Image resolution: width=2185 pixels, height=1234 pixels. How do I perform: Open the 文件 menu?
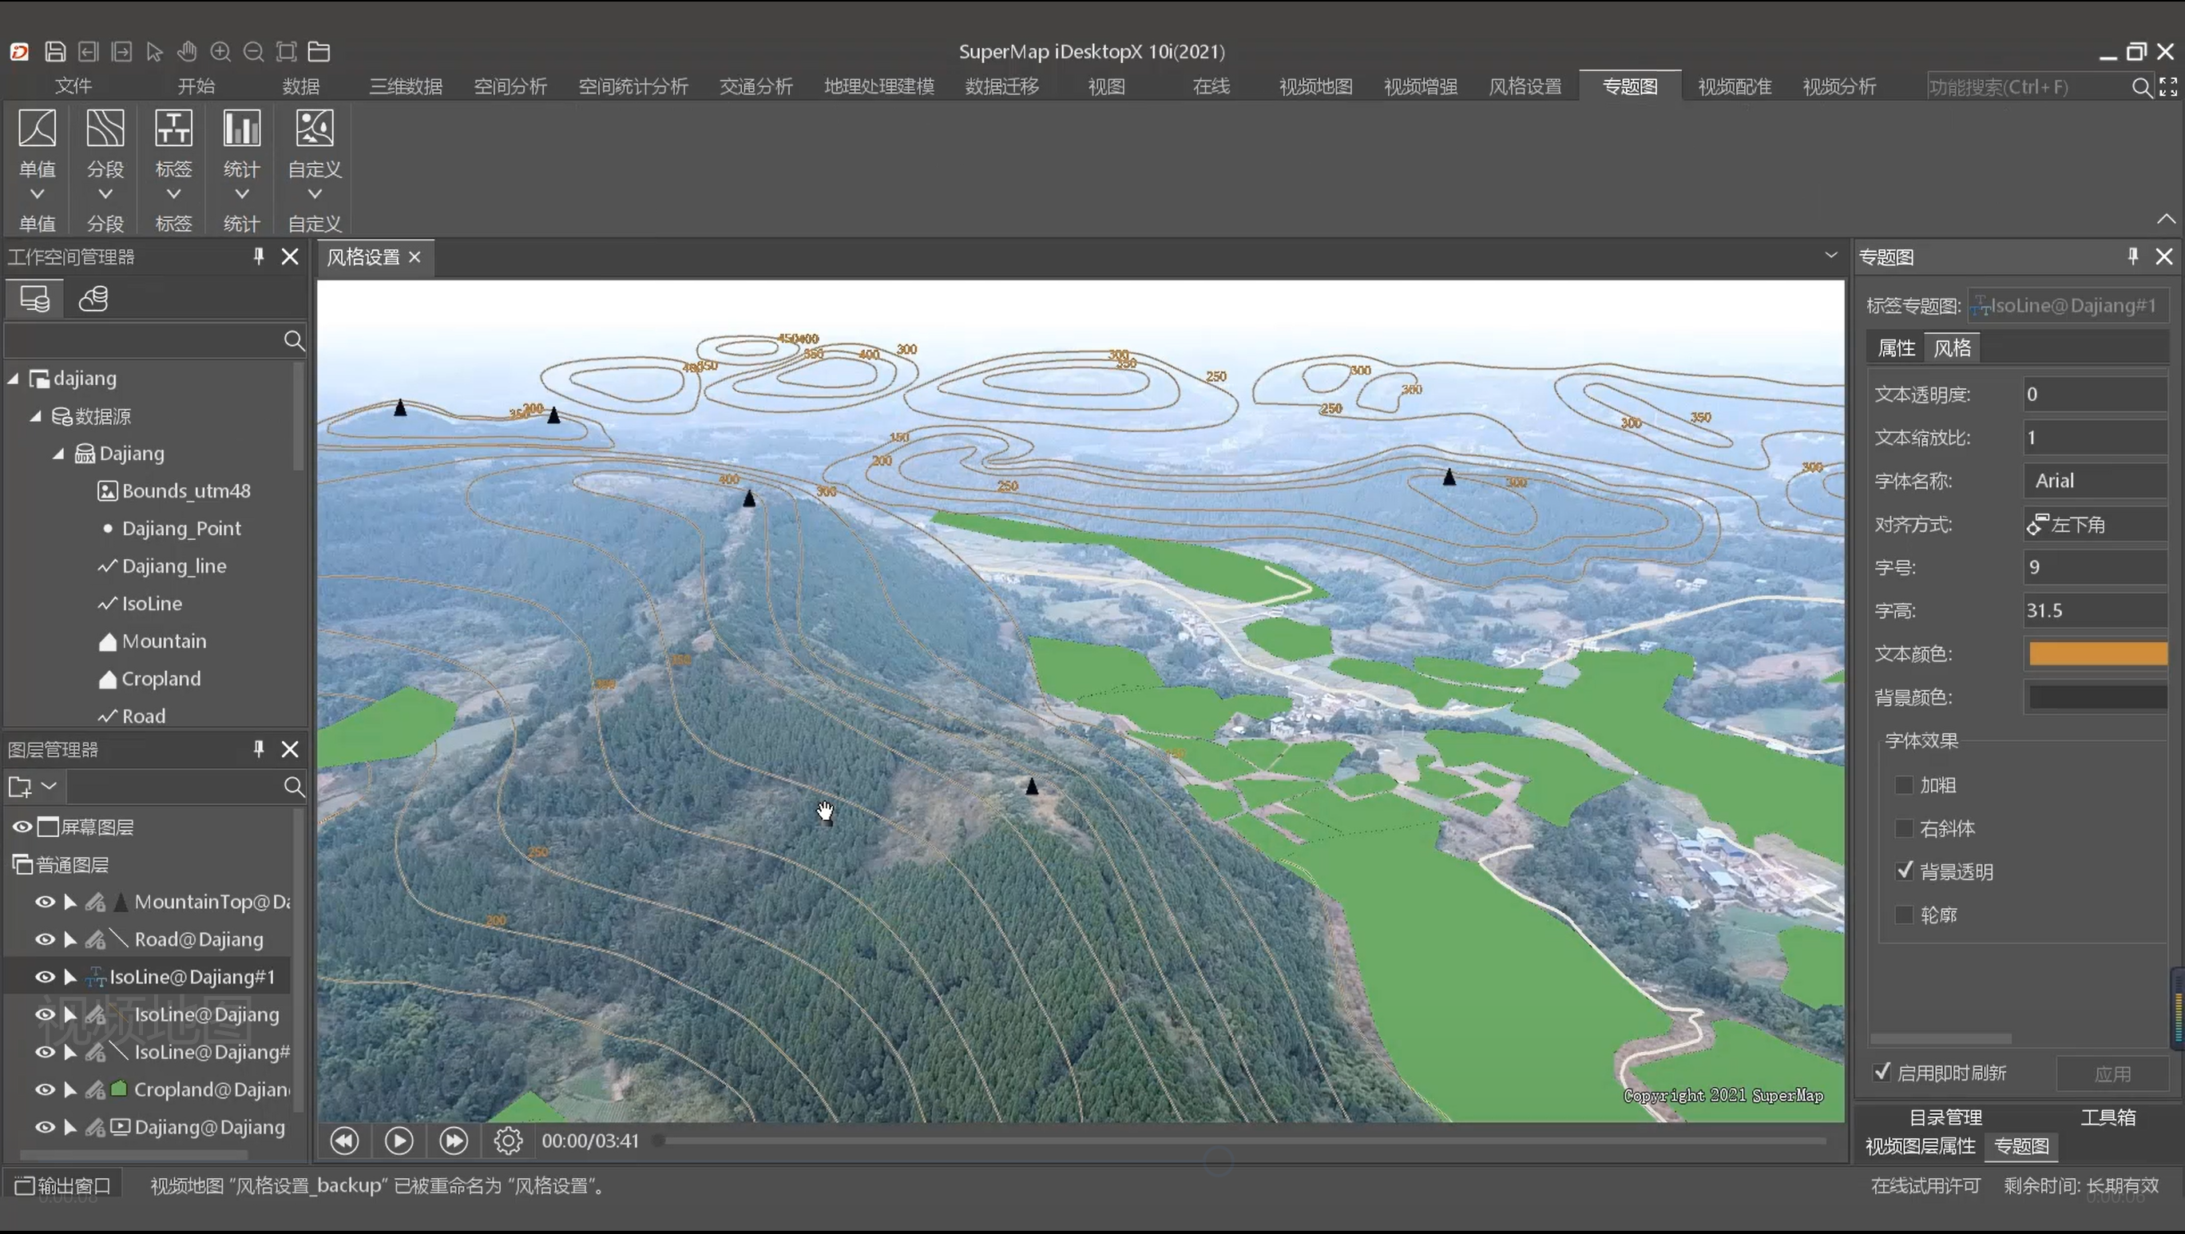(73, 86)
